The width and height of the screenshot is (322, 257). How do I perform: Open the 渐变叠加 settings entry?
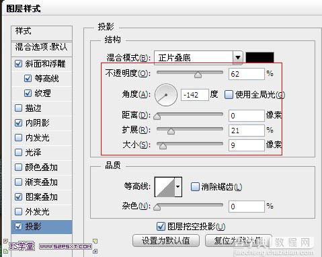tap(42, 182)
